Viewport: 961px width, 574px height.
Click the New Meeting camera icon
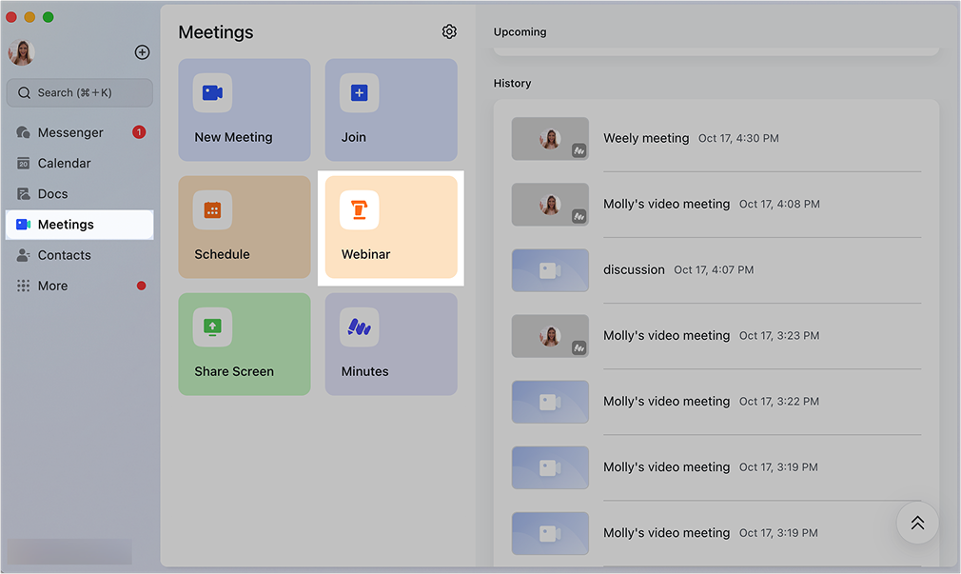pyautogui.click(x=212, y=93)
